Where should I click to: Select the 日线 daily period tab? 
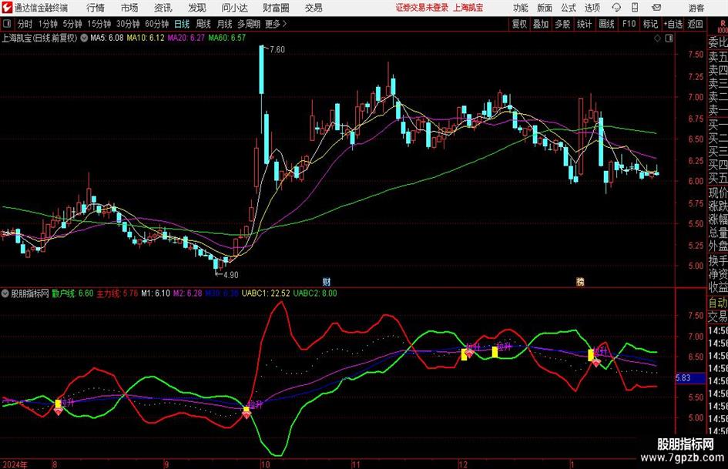[x=182, y=24]
